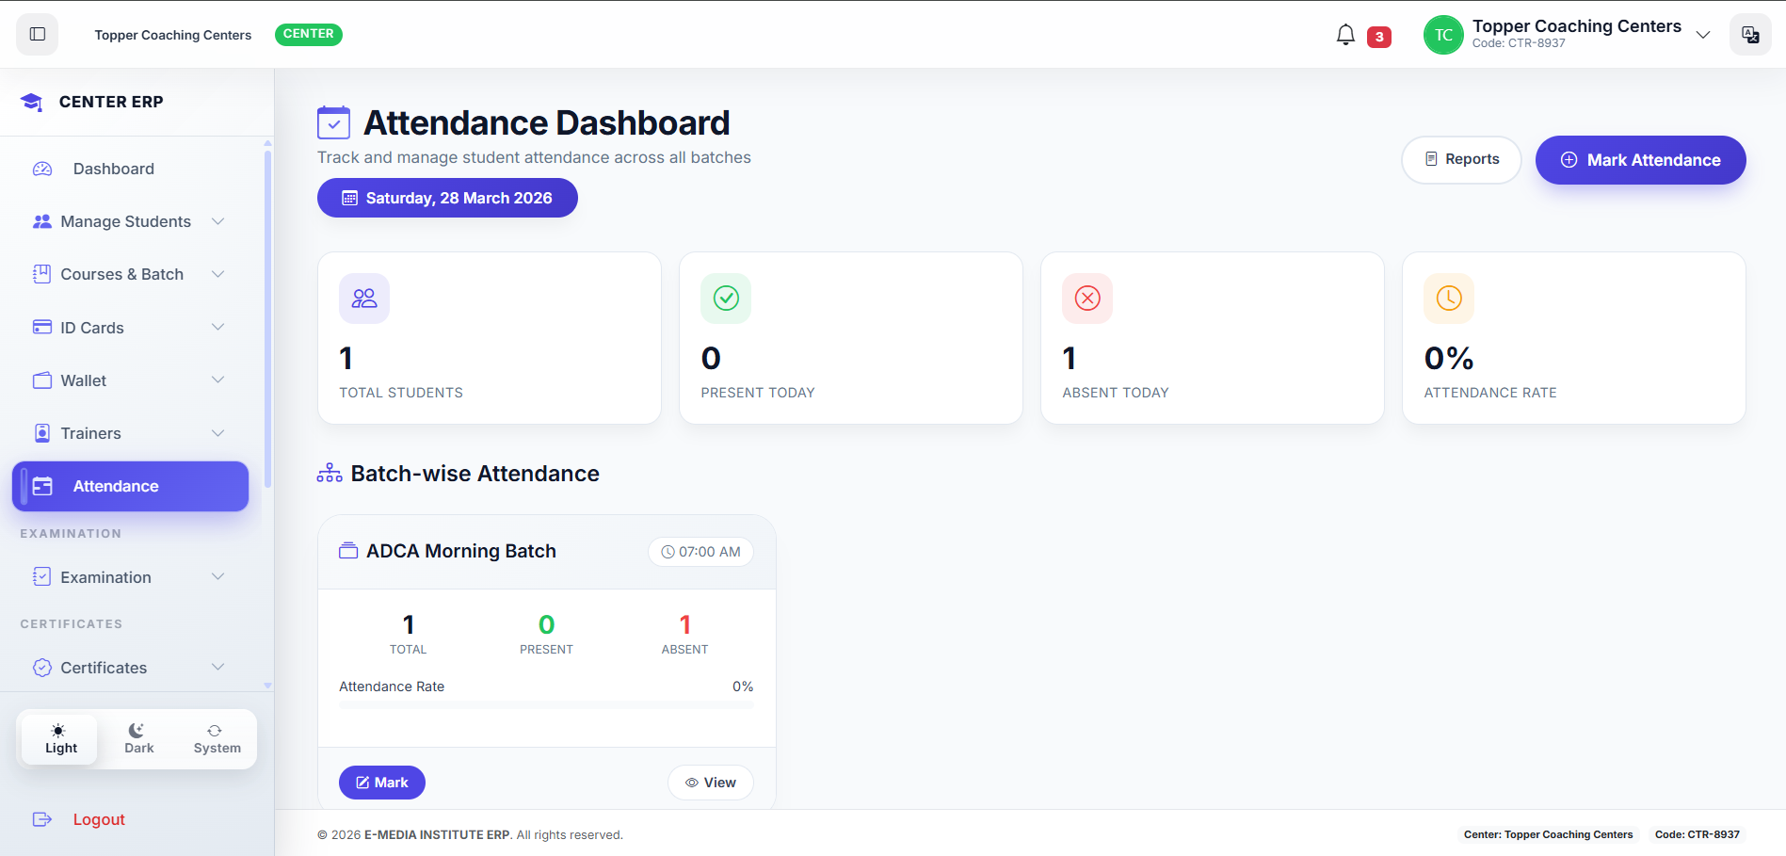The height and width of the screenshot is (856, 1786).
Task: Open the Examination sidebar menu item
Action: click(x=105, y=576)
